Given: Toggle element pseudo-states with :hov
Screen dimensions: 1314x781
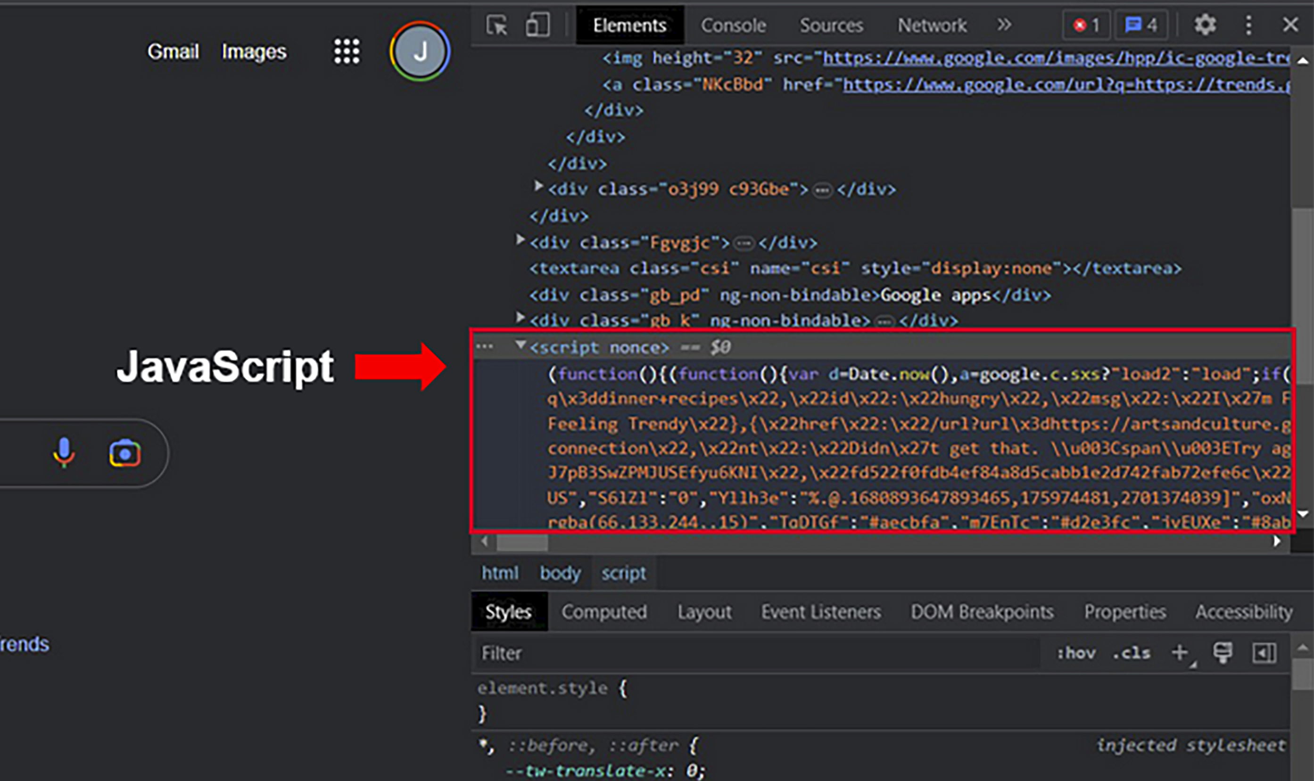Looking at the screenshot, I should pyautogui.click(x=1077, y=653).
